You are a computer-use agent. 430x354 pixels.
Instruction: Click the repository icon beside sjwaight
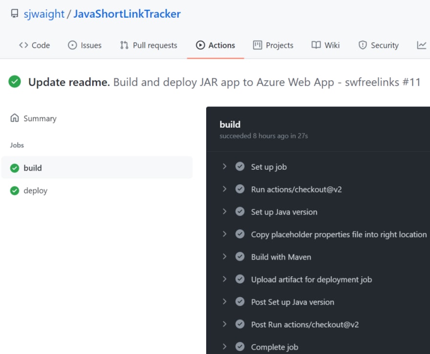[15, 14]
